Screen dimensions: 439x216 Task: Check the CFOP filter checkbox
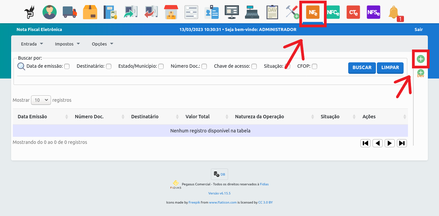pos(314,66)
